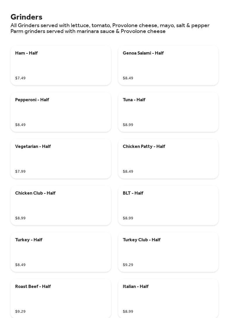Open the Tuna - Half menu item
The width and height of the screenshot is (229, 318).
[x=168, y=112]
